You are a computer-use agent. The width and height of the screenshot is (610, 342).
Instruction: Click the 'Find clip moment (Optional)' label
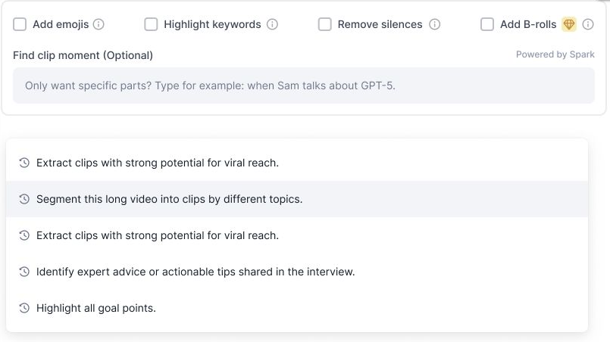pos(83,55)
